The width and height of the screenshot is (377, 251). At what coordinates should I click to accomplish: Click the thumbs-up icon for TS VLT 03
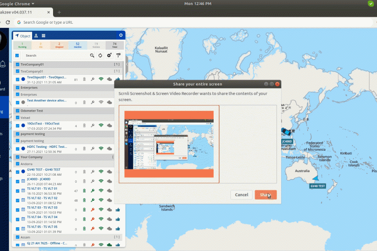[x=117, y=210]
